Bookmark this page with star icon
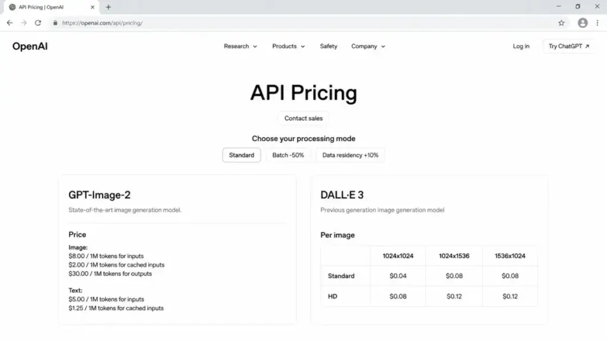Image resolution: width=607 pixels, height=341 pixels. (x=561, y=23)
